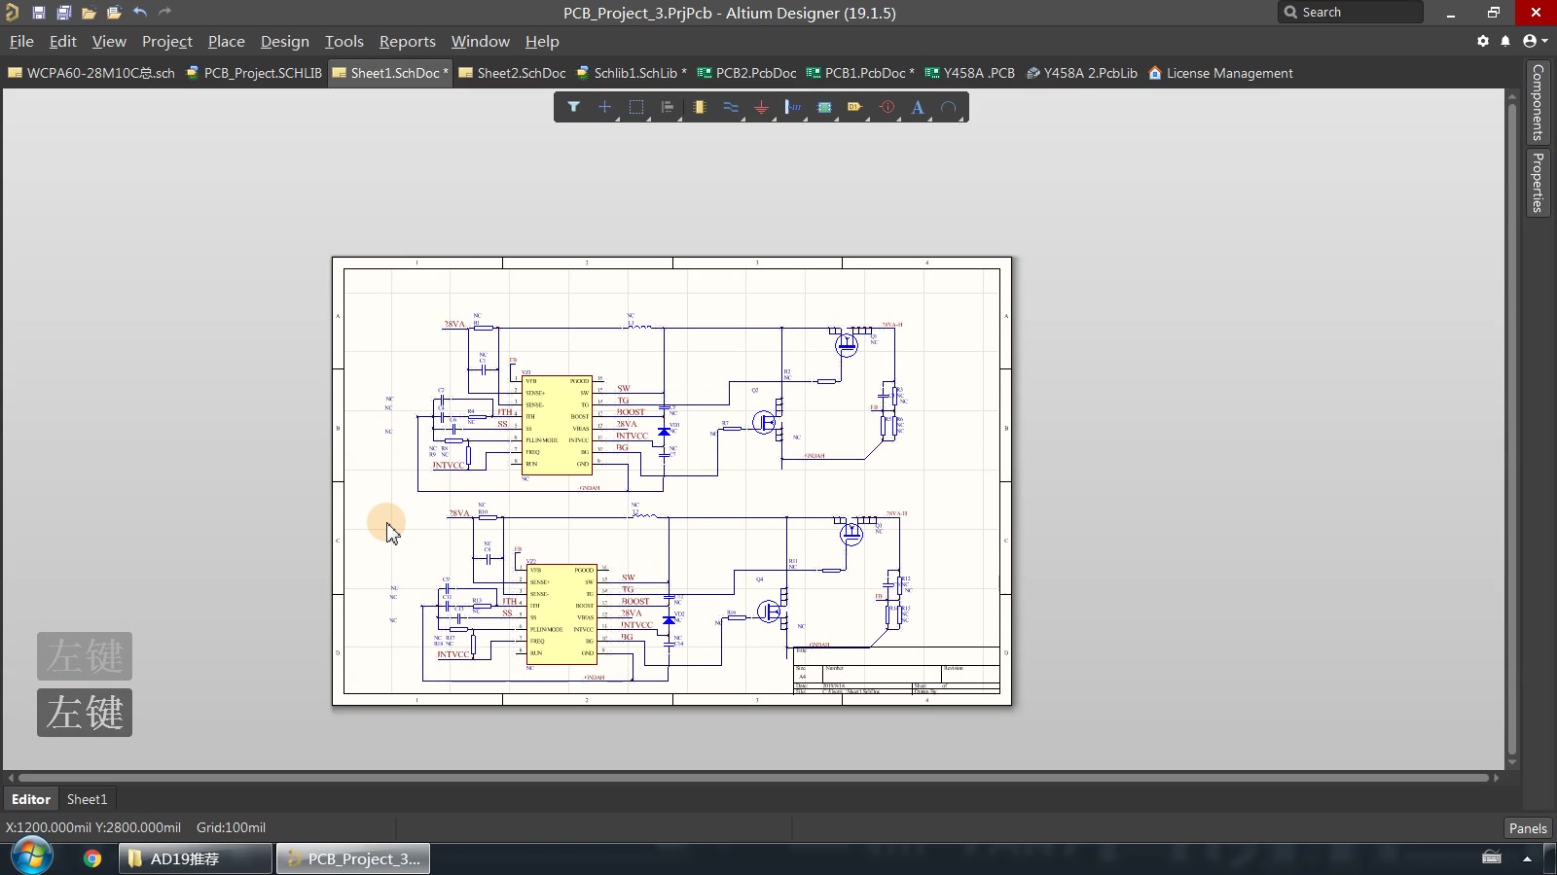Launch Chrome from the taskbar

pyautogui.click(x=92, y=858)
